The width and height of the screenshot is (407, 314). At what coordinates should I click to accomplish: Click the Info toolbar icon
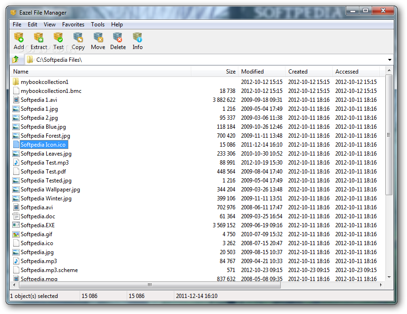pyautogui.click(x=137, y=37)
